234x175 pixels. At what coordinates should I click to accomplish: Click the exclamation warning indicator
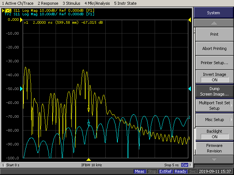[190, 165]
